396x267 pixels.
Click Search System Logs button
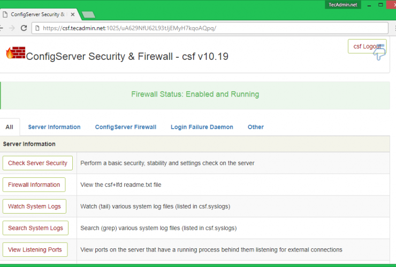[x=35, y=228]
